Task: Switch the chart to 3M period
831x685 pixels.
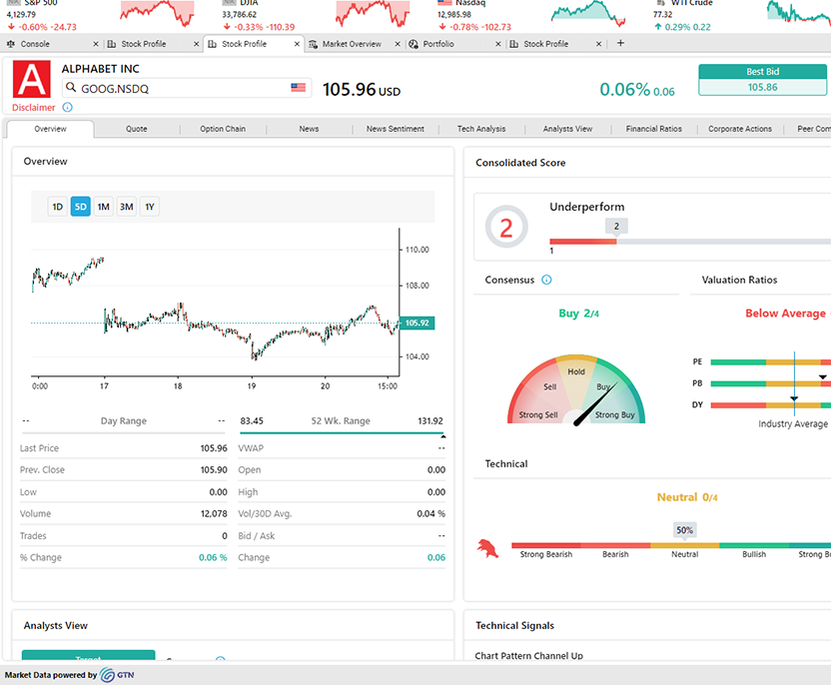Action: pyautogui.click(x=126, y=207)
